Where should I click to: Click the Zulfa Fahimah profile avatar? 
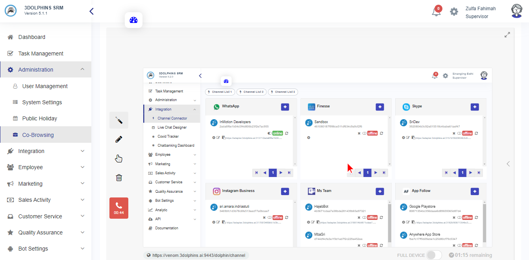pyautogui.click(x=516, y=11)
